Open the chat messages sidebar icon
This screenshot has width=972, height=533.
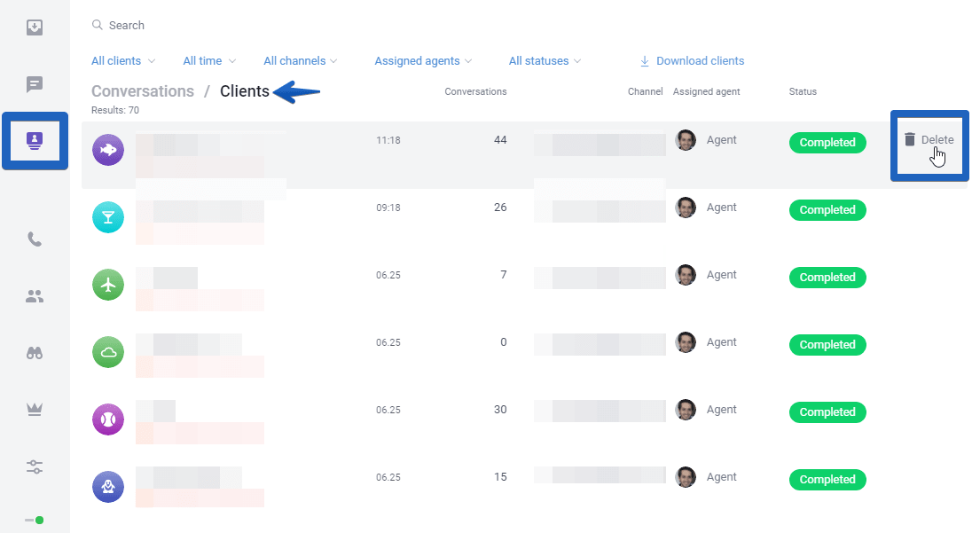(x=35, y=84)
